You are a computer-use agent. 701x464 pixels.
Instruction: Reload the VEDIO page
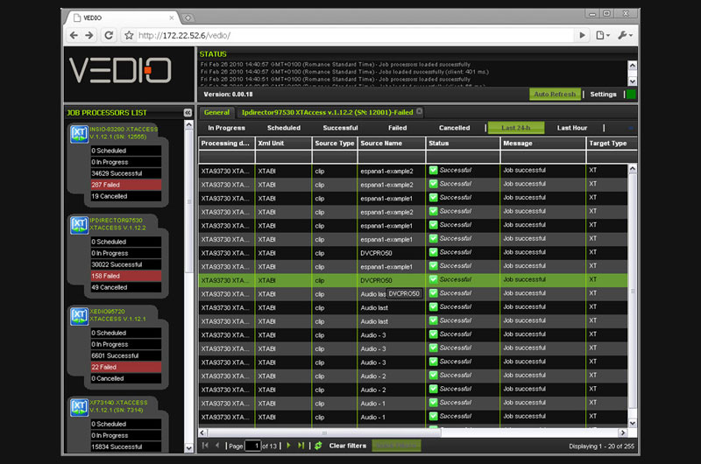click(109, 35)
